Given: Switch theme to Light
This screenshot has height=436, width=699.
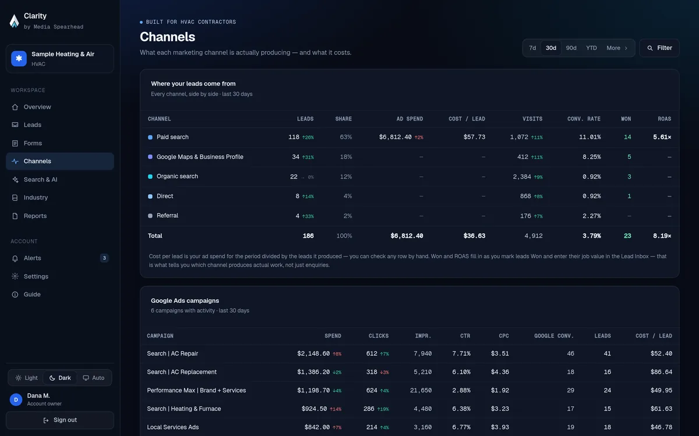Looking at the screenshot, I should [26, 378].
